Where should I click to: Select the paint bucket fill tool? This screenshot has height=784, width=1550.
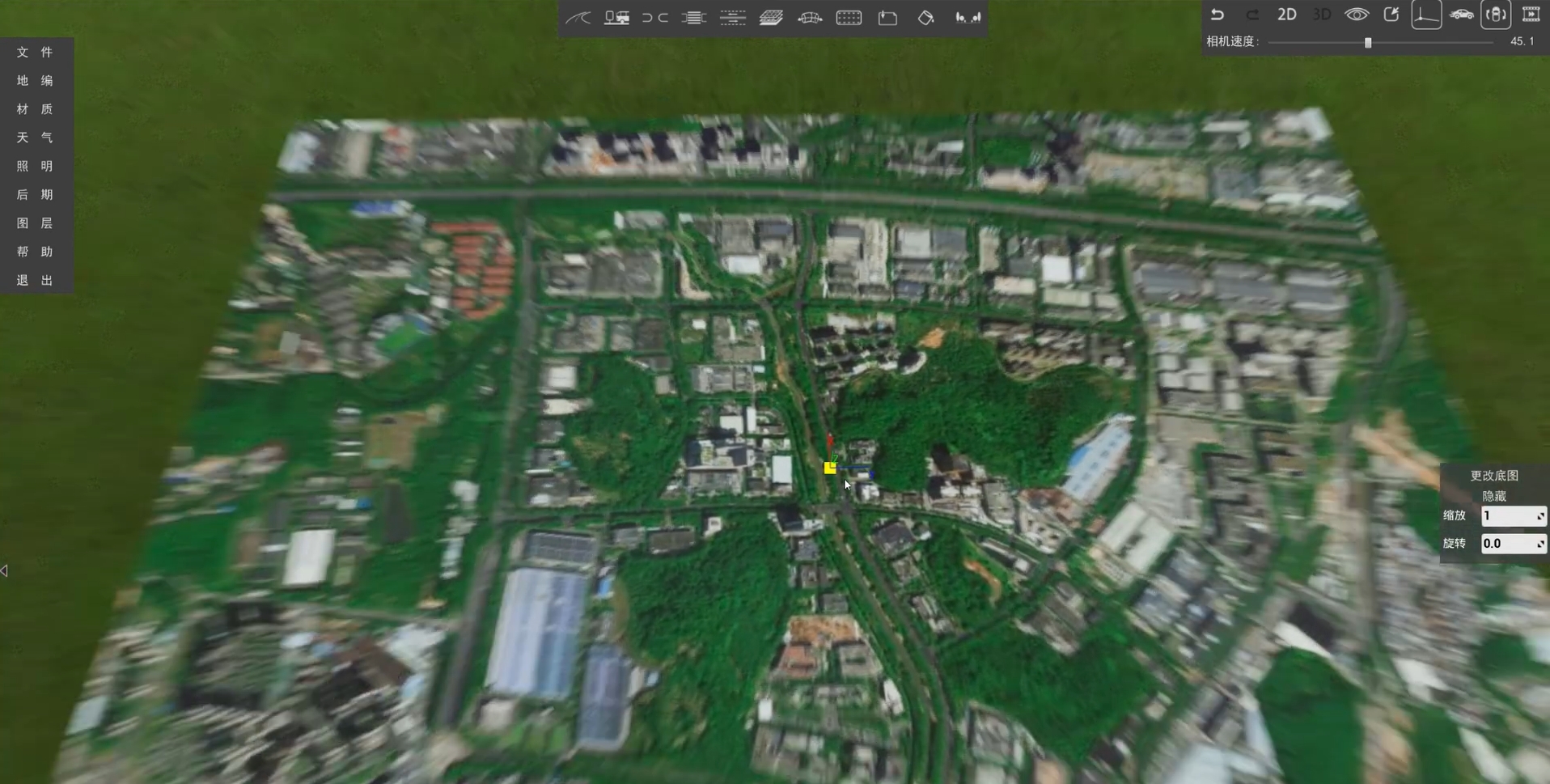[926, 17]
